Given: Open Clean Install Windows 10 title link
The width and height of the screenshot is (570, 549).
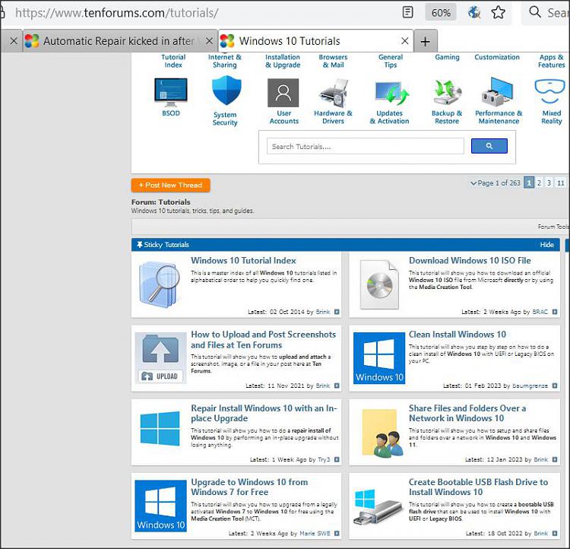Looking at the screenshot, I should pos(458,335).
